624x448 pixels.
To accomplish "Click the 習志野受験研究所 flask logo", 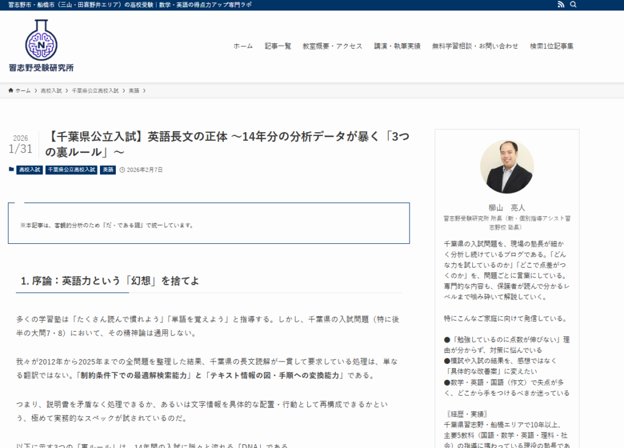I will (41, 40).
